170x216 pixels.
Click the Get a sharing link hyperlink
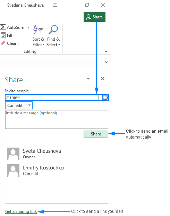(21, 211)
